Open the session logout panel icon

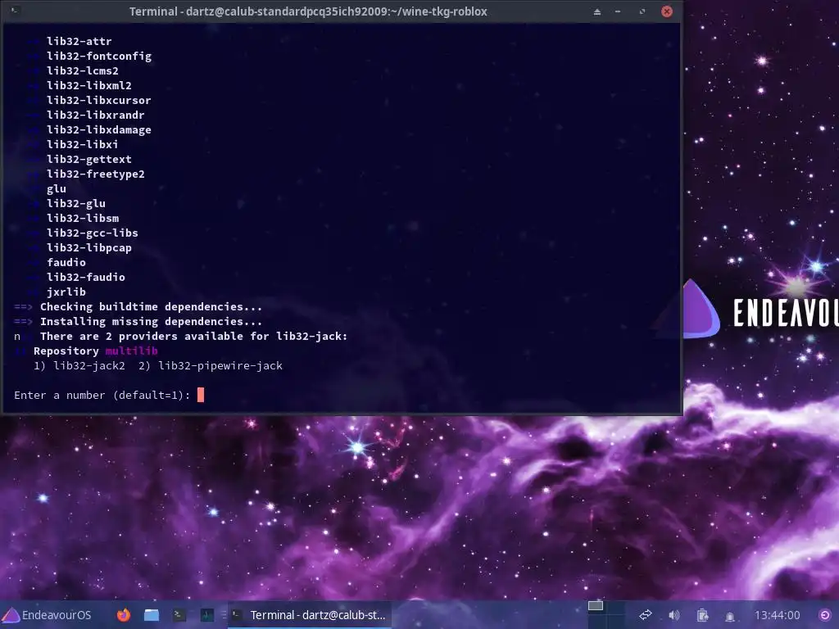click(x=825, y=615)
